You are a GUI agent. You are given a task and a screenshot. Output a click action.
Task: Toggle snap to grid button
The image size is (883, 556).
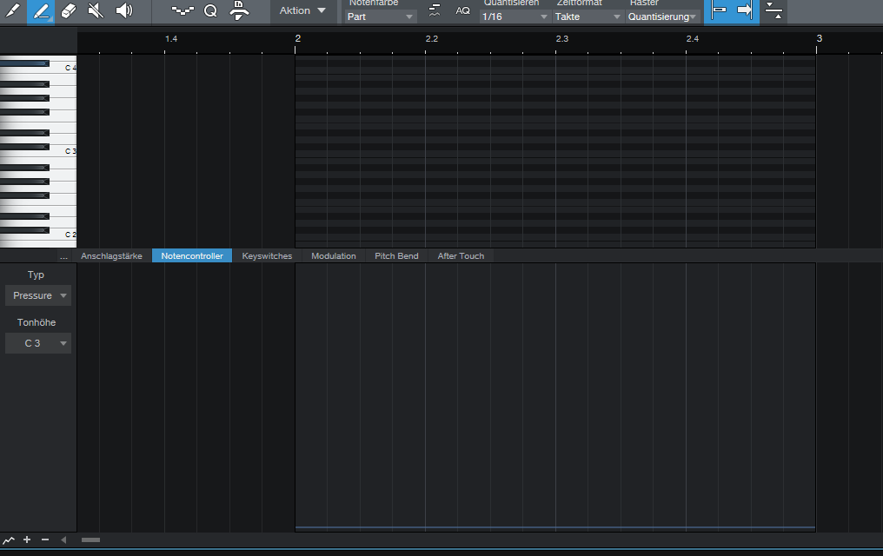(x=718, y=11)
